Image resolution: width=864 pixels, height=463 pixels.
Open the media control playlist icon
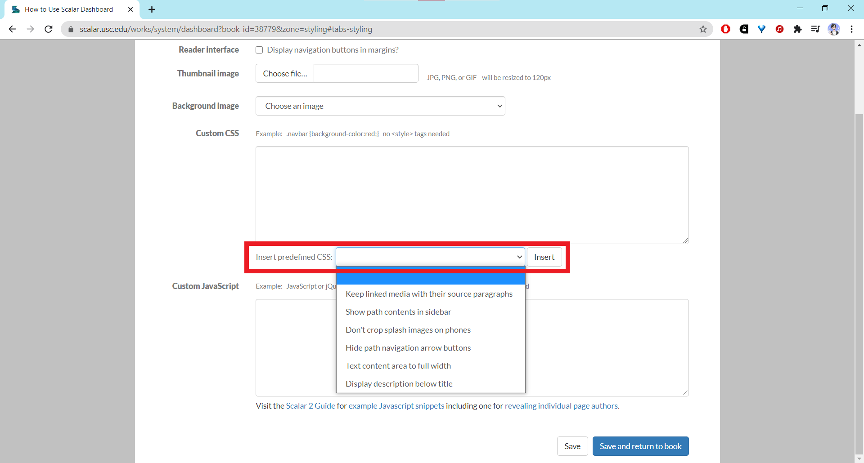pyautogui.click(x=815, y=29)
